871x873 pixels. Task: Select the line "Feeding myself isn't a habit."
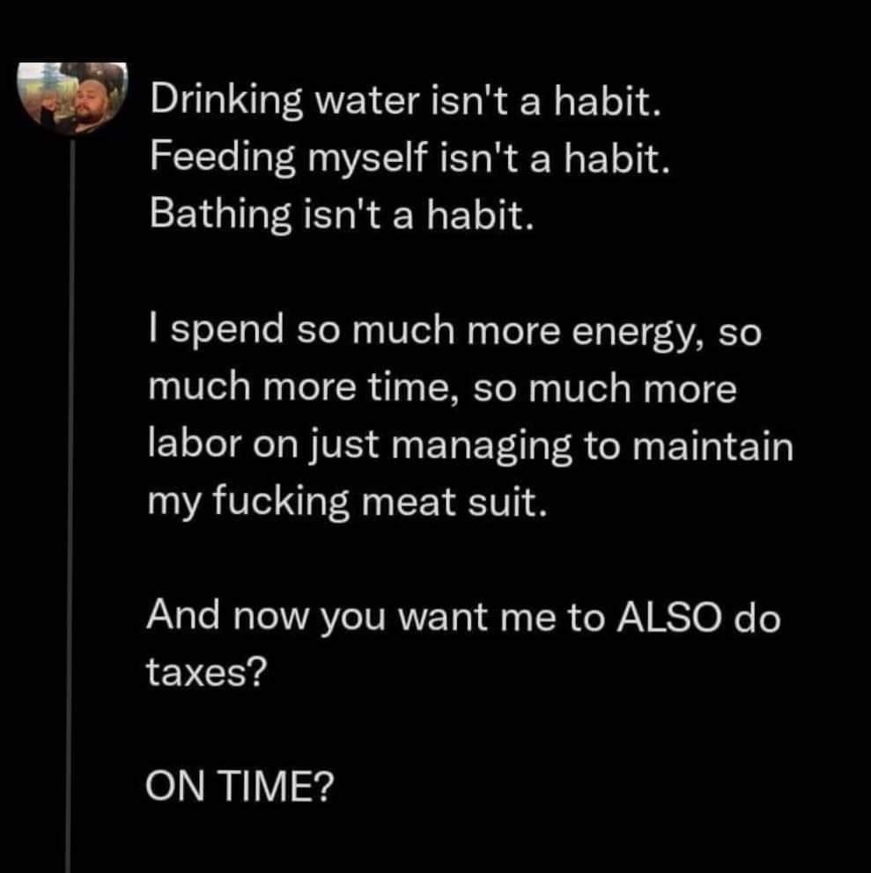(x=411, y=160)
